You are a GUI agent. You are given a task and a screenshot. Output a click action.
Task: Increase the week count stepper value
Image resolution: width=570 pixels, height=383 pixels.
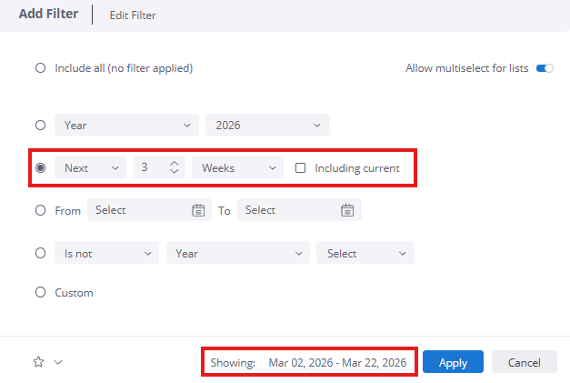[175, 163]
